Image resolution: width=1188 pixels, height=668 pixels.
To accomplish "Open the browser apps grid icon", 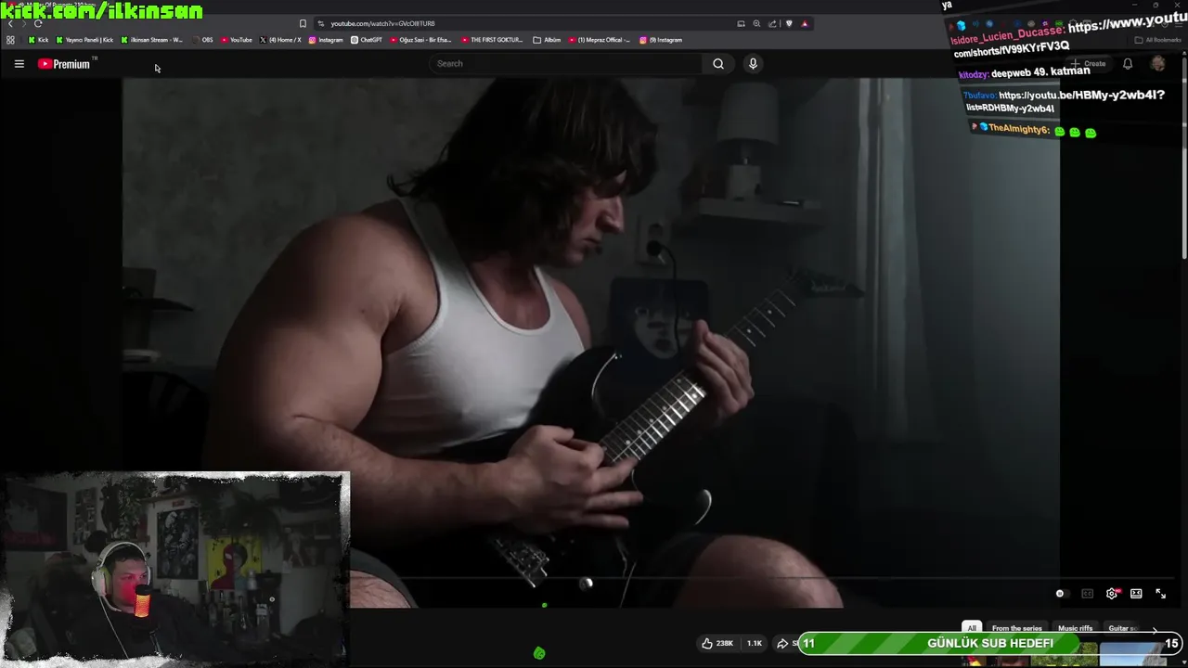I will pyautogui.click(x=10, y=40).
